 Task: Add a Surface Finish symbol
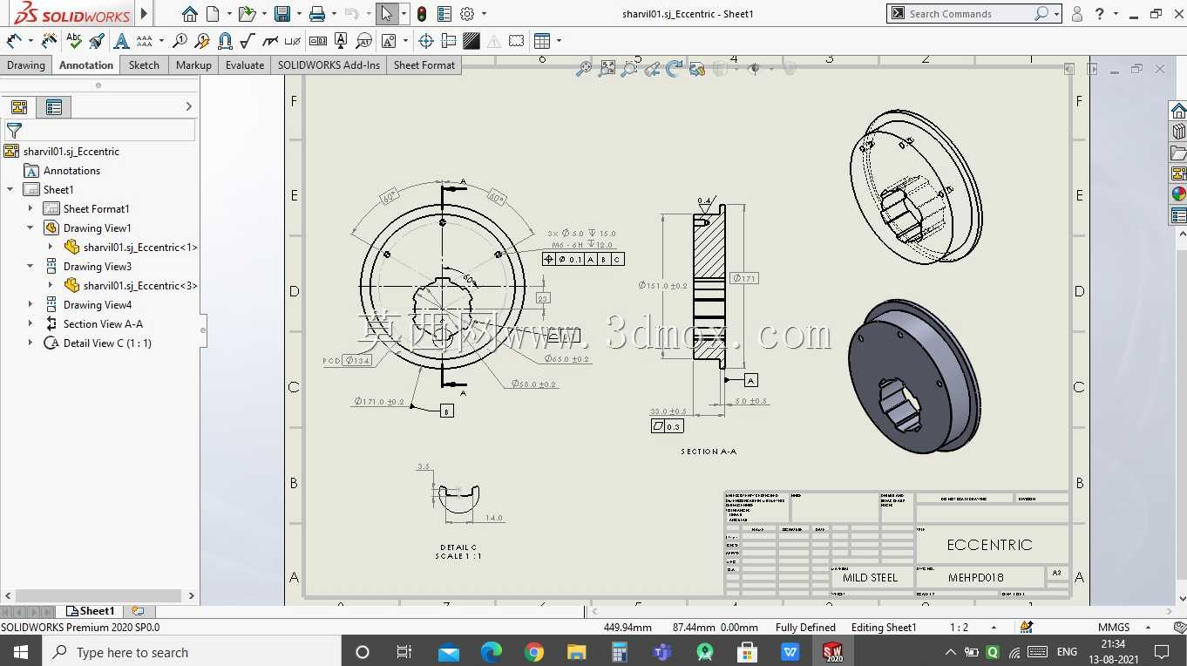pyautogui.click(x=247, y=40)
